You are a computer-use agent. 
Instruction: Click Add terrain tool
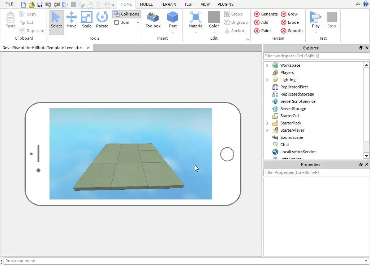[261, 22]
